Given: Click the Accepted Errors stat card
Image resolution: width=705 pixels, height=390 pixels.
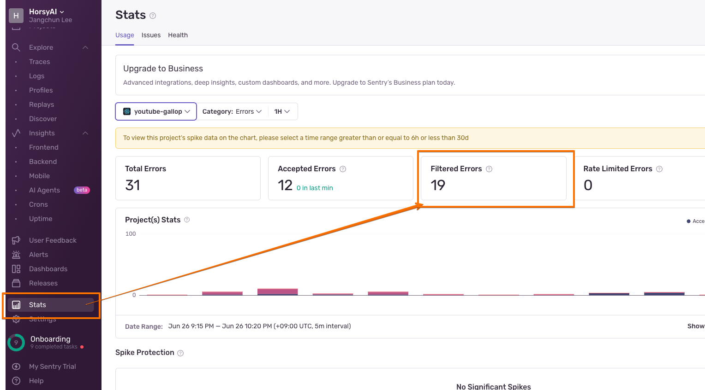Looking at the screenshot, I should pyautogui.click(x=340, y=178).
